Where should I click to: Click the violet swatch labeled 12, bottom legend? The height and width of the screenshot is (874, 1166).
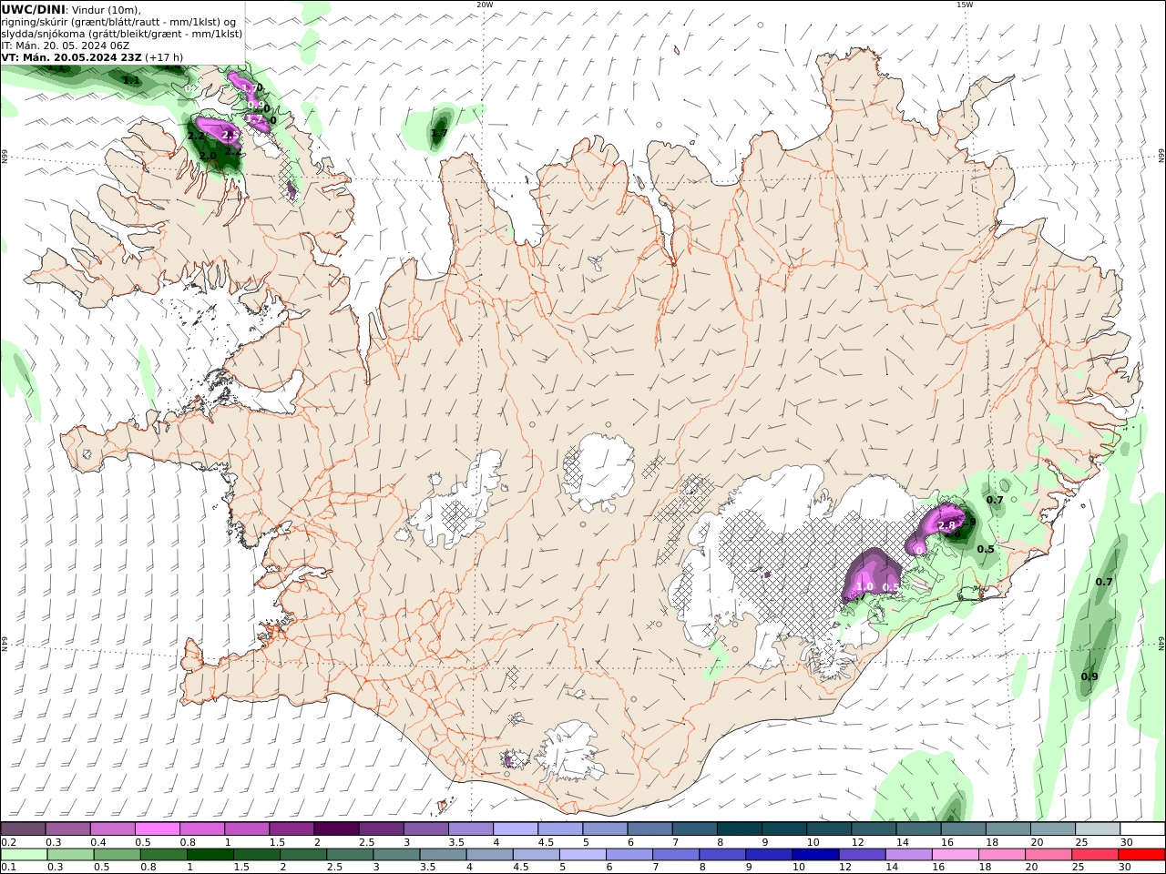coord(863,854)
